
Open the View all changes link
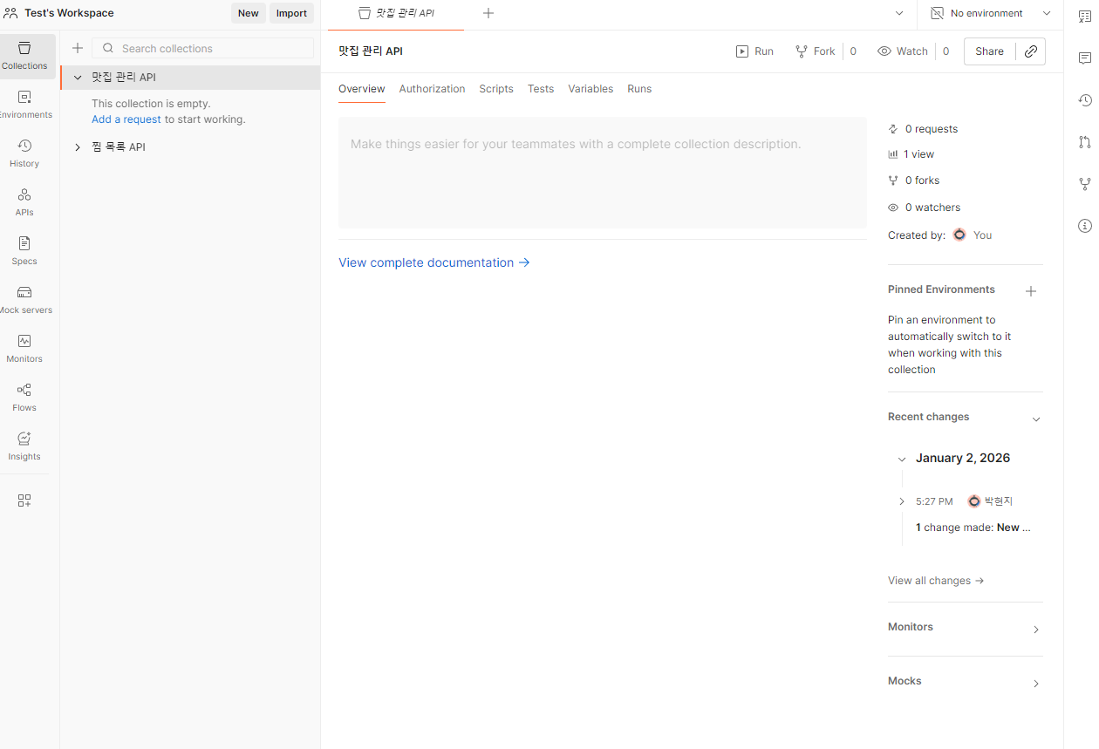[x=936, y=581]
